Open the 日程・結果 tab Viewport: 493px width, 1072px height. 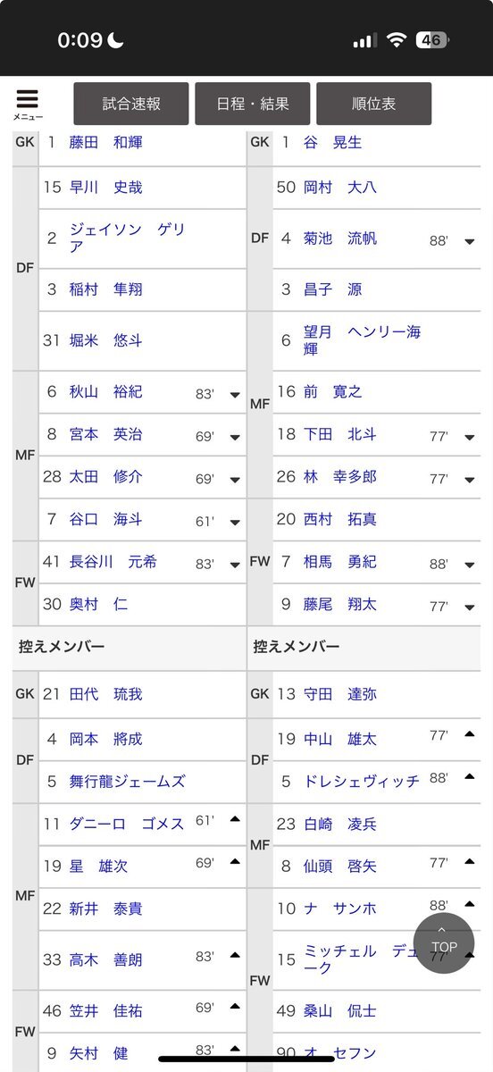[x=253, y=104]
